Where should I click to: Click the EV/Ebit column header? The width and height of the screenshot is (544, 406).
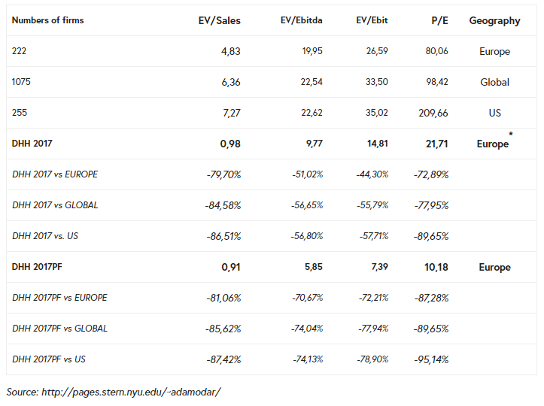click(x=372, y=20)
